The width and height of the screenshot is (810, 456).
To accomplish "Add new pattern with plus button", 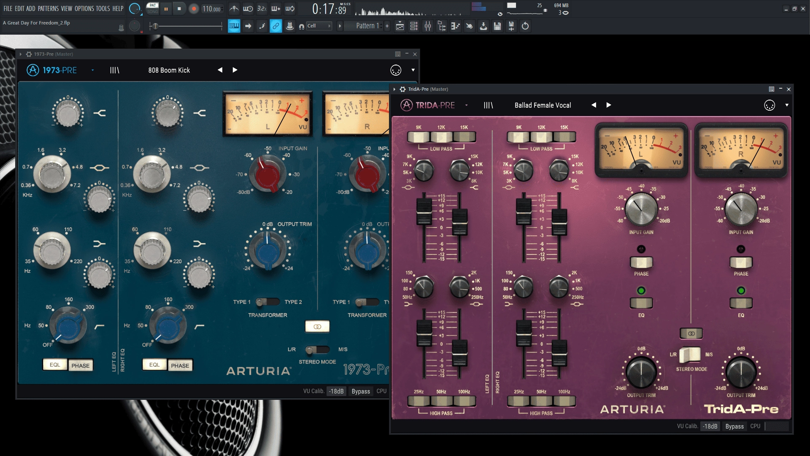I will [x=387, y=26].
